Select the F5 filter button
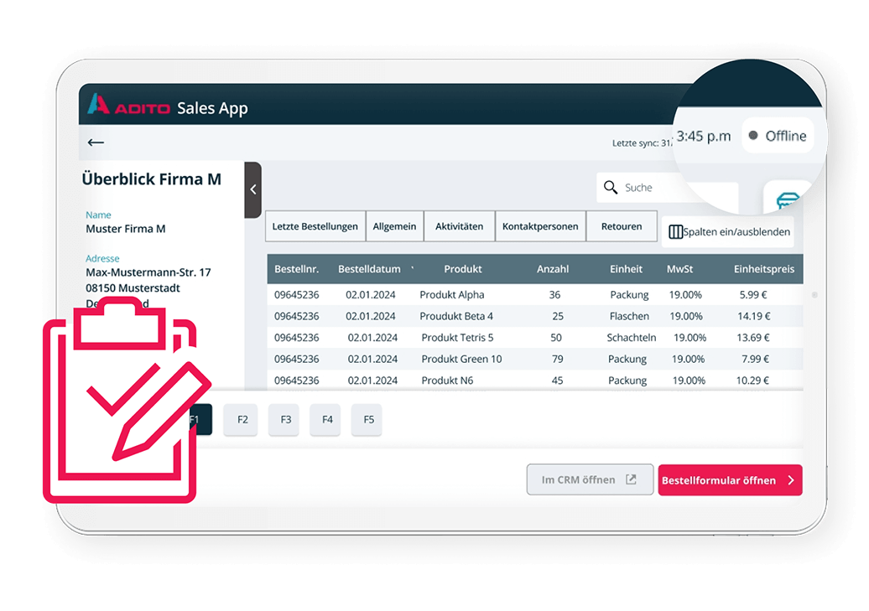The height and width of the screenshot is (611, 869). click(x=368, y=419)
